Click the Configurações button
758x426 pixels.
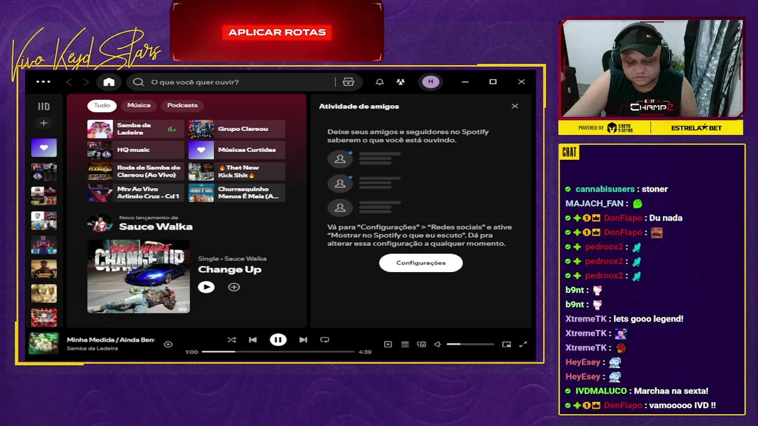(x=421, y=263)
